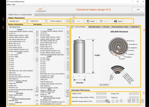Viewport: 149px width, 107px height.
Task: Open the Help menu
Action: click(13, 5)
